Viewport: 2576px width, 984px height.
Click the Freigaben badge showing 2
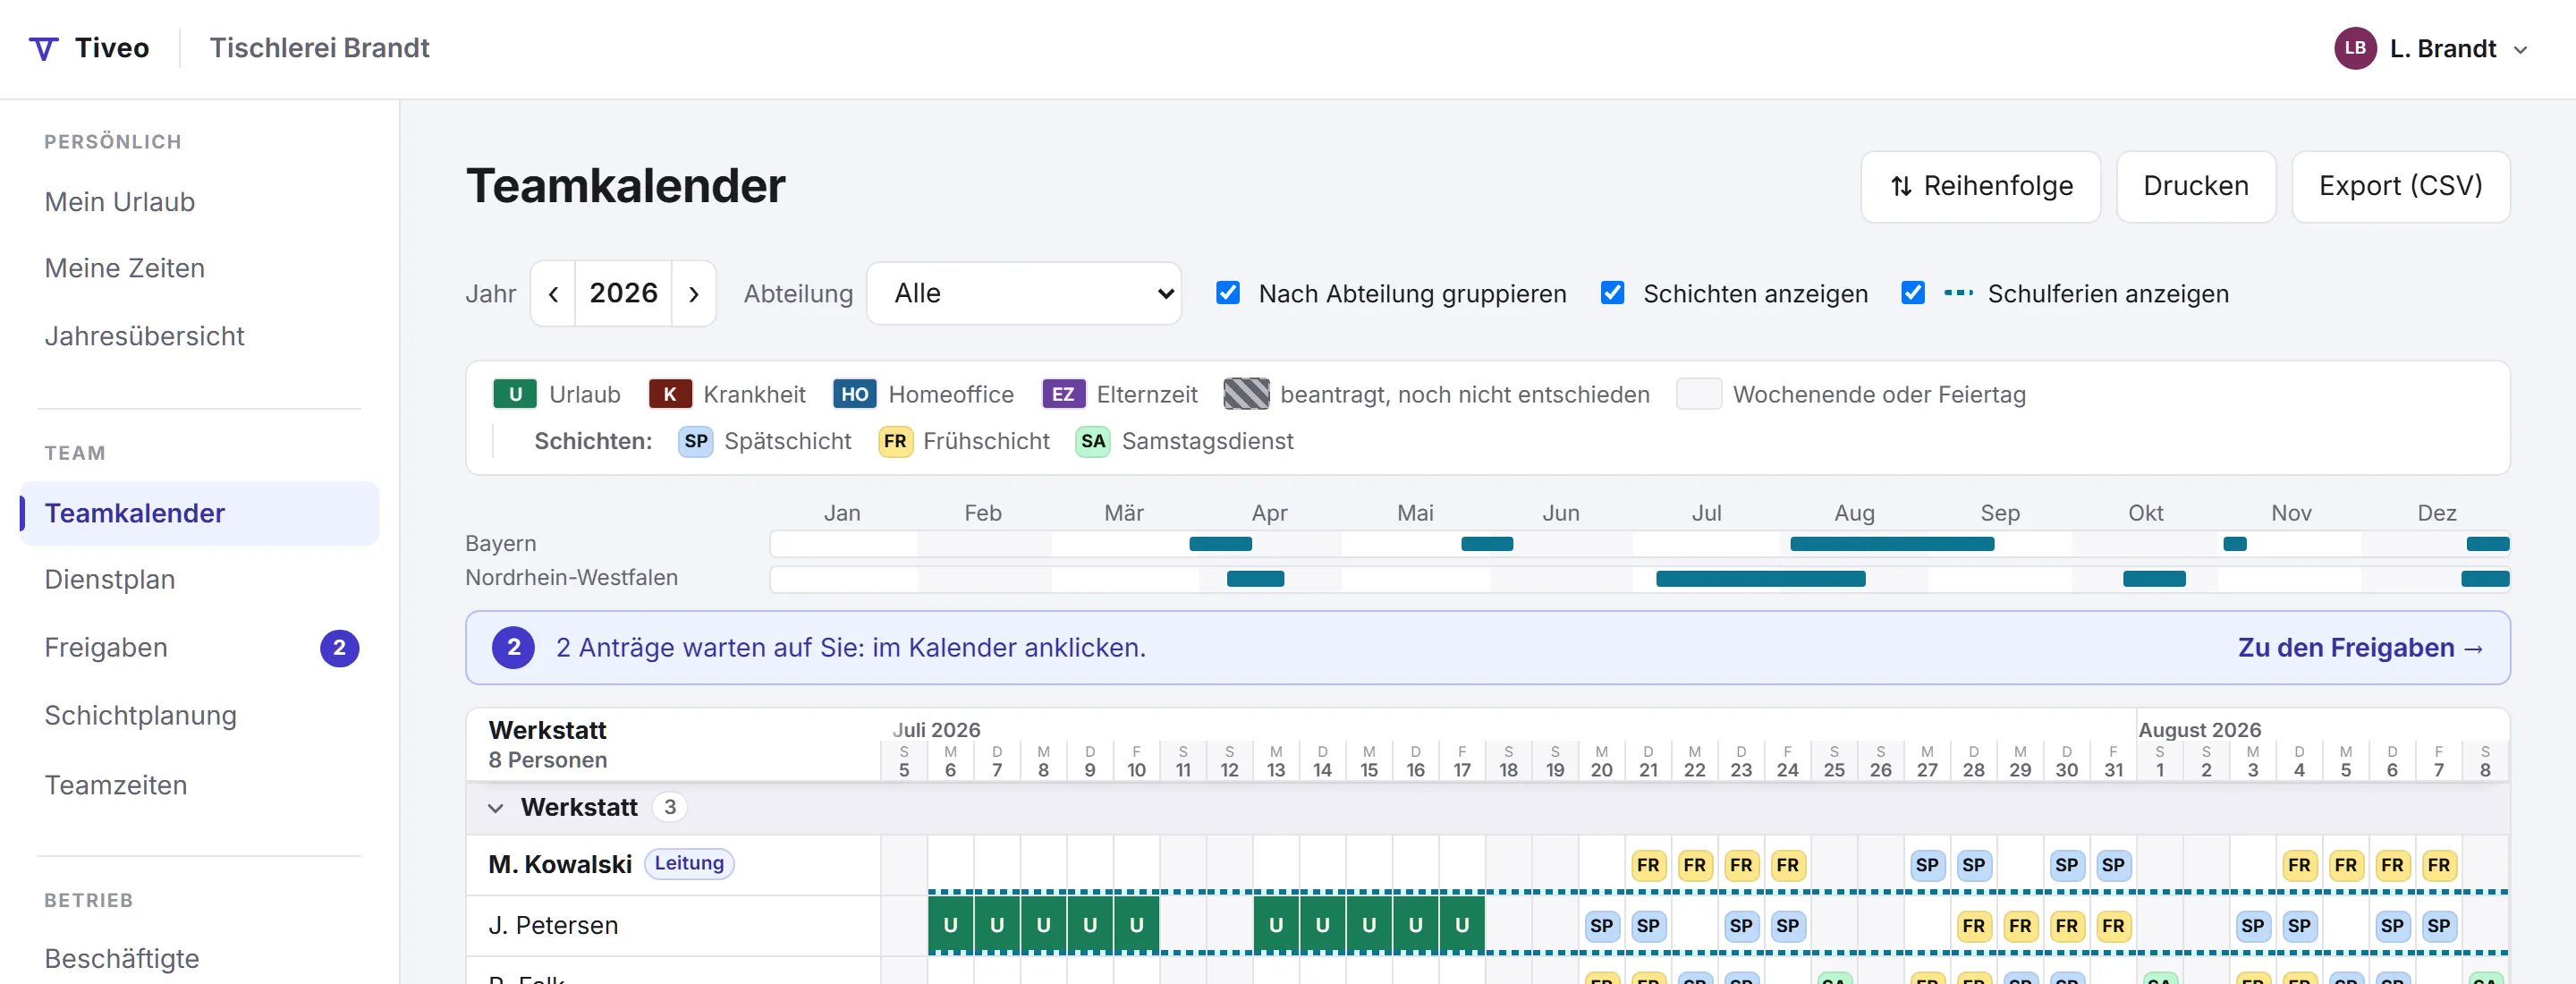point(339,648)
